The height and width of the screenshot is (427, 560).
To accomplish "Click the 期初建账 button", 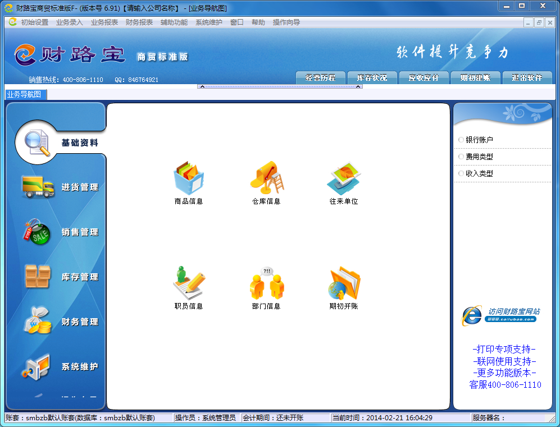I will (x=475, y=77).
